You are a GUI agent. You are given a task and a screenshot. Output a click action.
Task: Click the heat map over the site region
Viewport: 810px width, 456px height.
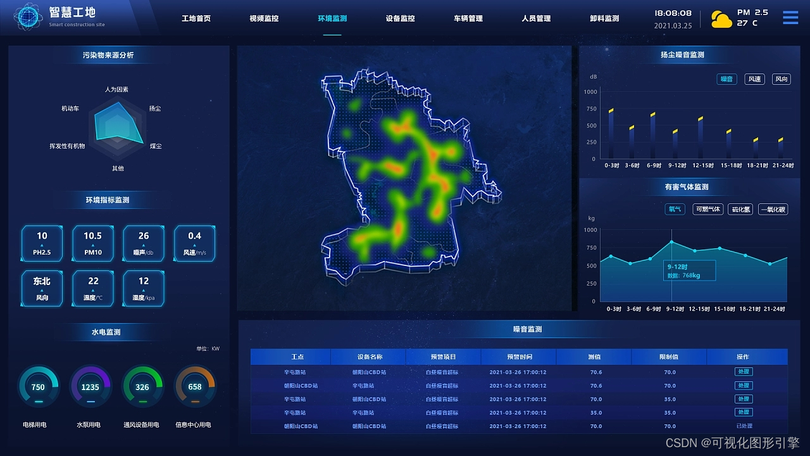point(405,177)
